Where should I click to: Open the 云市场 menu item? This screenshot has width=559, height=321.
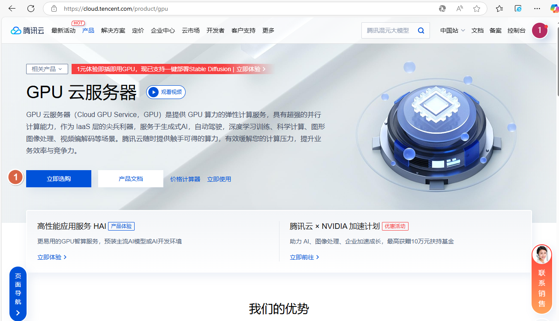tap(191, 30)
